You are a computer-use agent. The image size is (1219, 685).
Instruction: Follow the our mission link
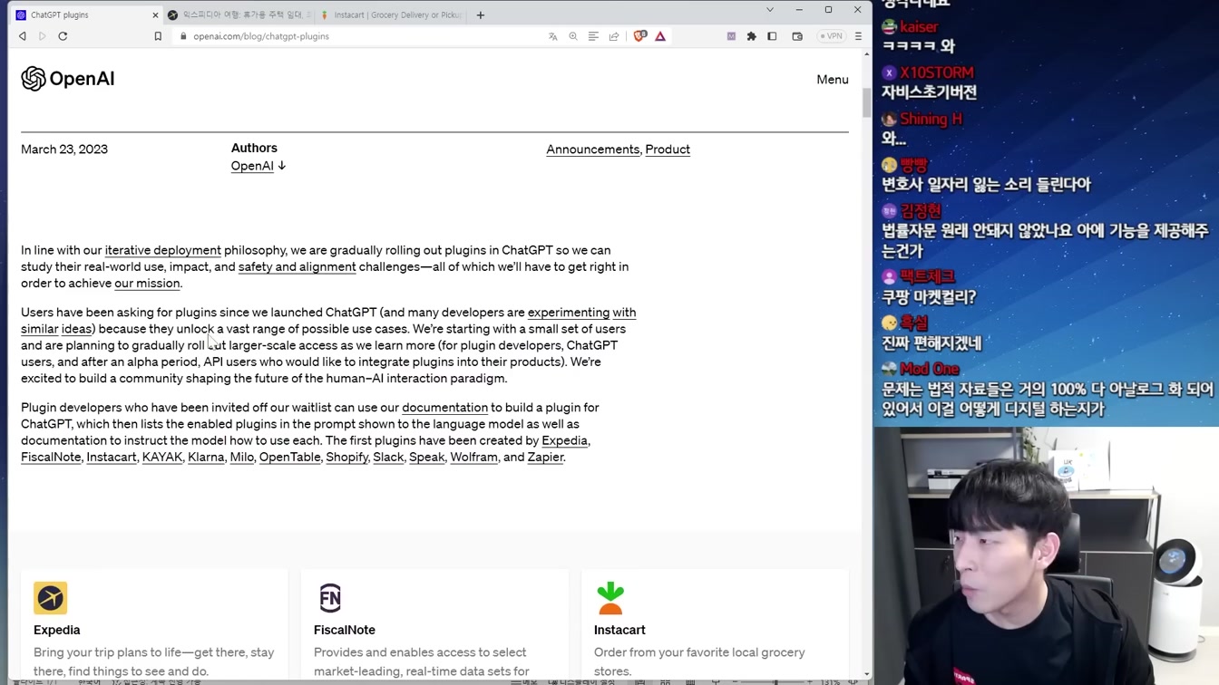147,283
